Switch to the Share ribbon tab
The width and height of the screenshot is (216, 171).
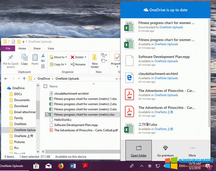37,48
